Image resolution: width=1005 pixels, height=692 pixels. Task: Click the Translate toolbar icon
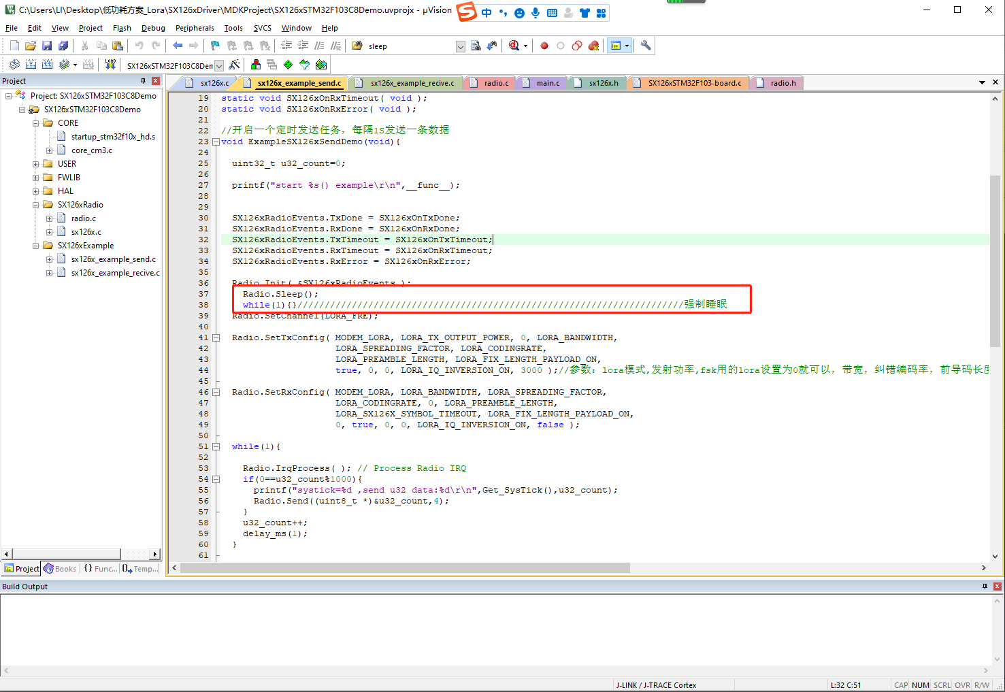click(x=14, y=65)
